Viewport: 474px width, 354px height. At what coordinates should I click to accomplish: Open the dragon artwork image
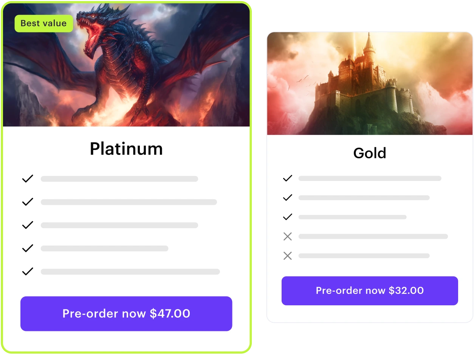pyautogui.click(x=126, y=65)
